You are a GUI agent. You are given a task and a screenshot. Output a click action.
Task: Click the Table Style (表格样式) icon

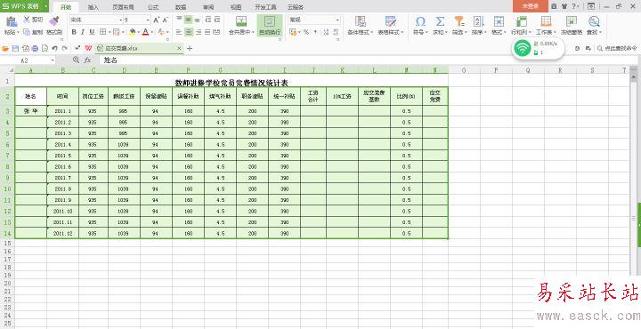(391, 21)
